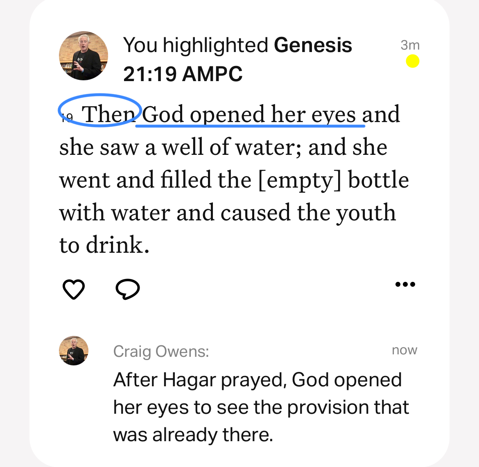The image size is (479, 467).
Task: Tap the small verse number 19
Action: [67, 118]
